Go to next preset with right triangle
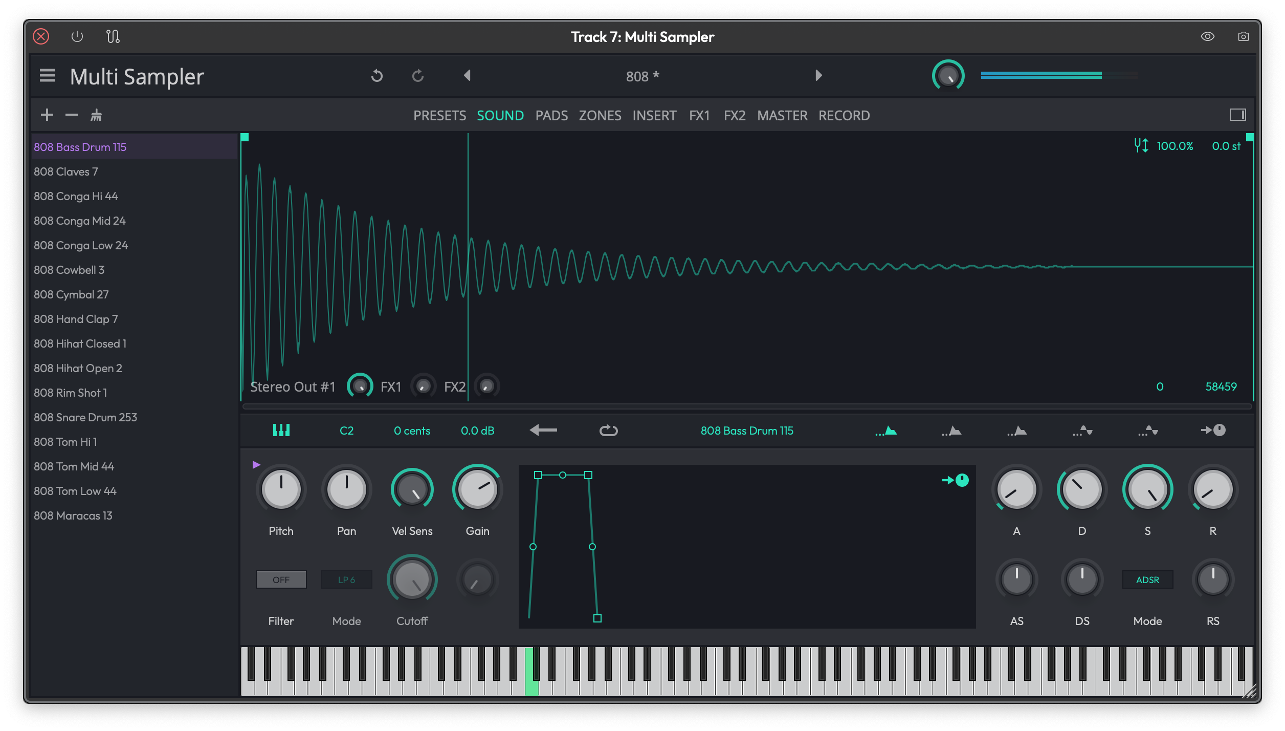The image size is (1285, 731). [818, 75]
